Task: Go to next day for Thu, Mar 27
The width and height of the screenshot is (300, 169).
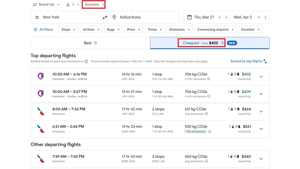Action: coord(226,17)
